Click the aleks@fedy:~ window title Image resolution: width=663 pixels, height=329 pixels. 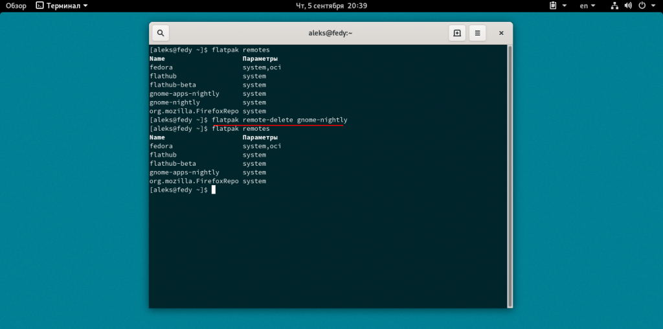point(331,33)
